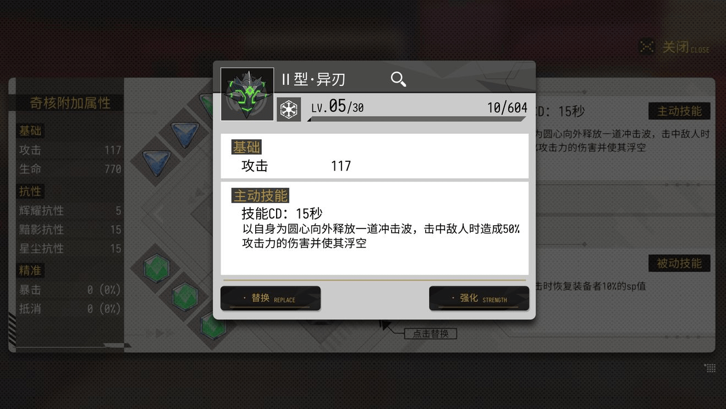Click the hexagonal snowflake type icon
Viewport: 726px width, 409px height.
288,110
